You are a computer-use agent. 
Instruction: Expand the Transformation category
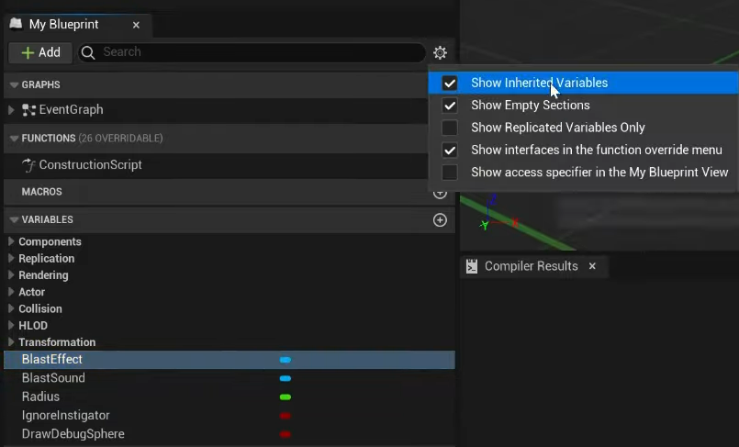click(x=11, y=342)
